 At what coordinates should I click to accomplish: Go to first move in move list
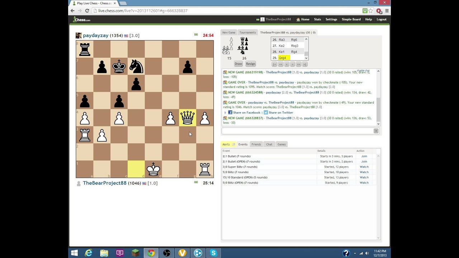[x=274, y=64]
